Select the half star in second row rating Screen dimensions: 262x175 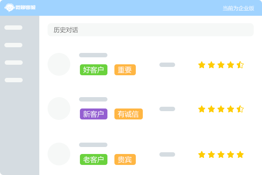tap(240, 109)
